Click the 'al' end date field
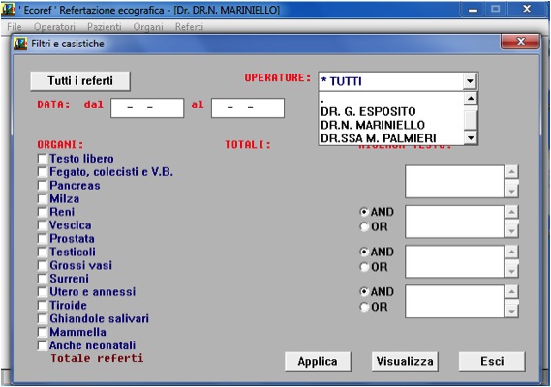The width and height of the screenshot is (551, 387). point(248,107)
